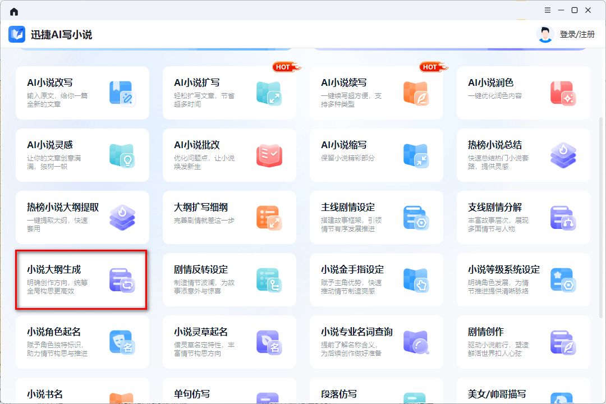Open 登录/注册 login link

577,34
